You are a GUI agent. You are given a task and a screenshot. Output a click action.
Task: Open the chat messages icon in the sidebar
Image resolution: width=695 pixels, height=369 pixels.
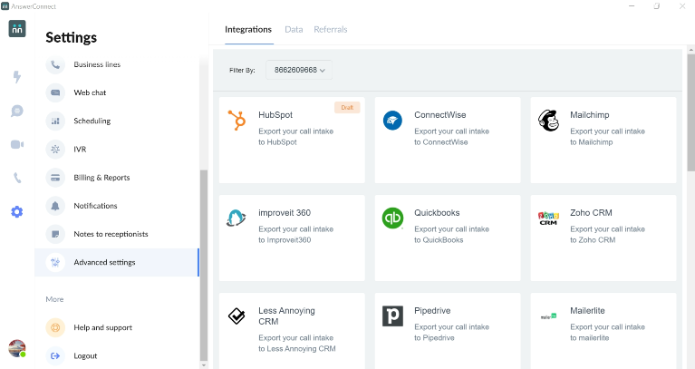pyautogui.click(x=17, y=111)
